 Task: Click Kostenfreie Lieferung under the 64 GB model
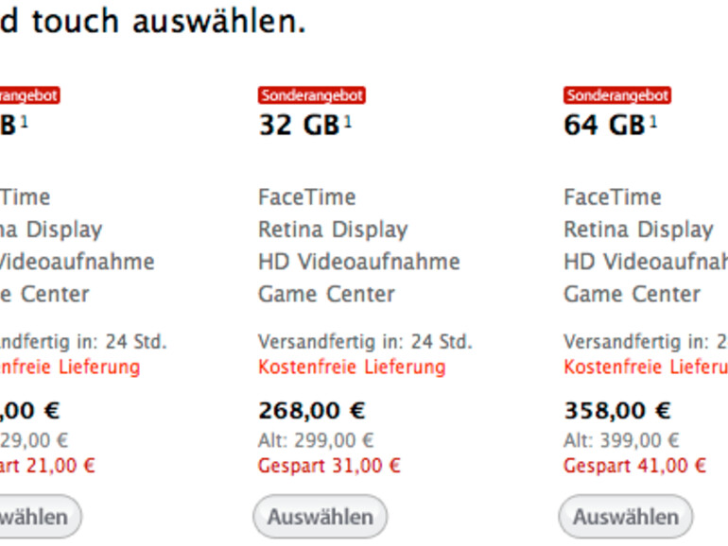tap(646, 367)
